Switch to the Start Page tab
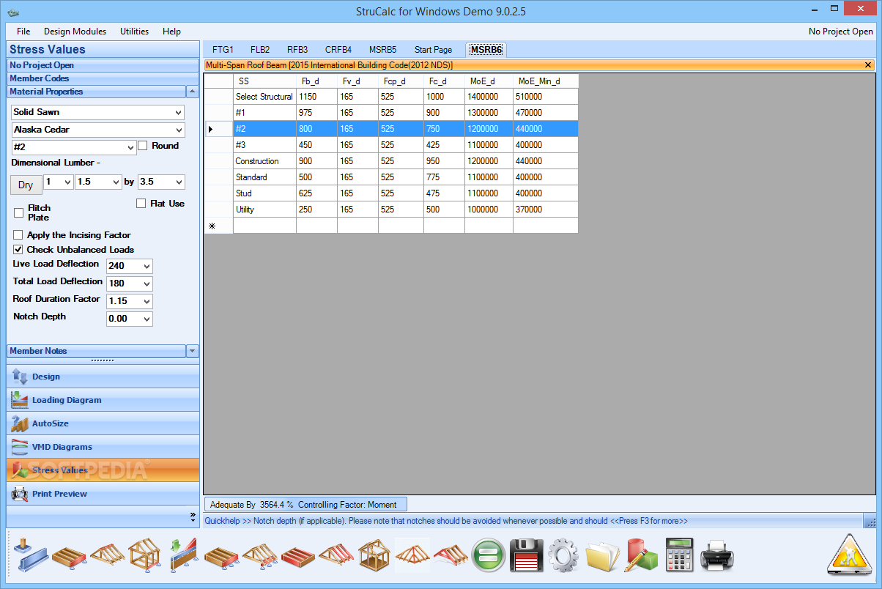882x589 pixels. tap(433, 50)
